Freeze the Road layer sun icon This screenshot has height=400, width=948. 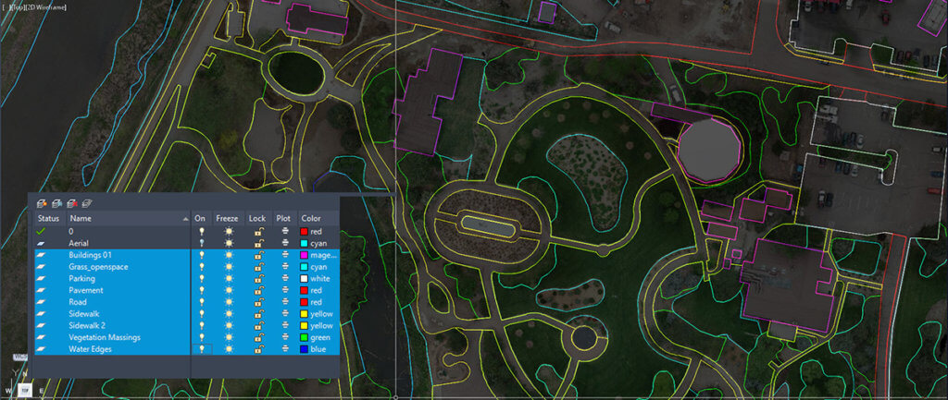pyautogui.click(x=229, y=302)
